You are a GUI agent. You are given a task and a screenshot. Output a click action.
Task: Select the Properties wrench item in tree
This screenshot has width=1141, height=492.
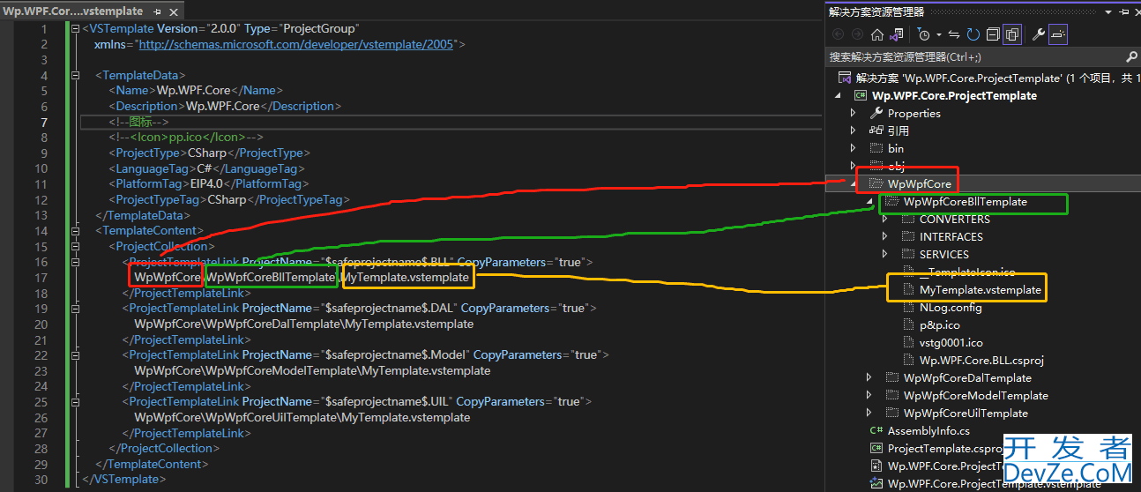click(905, 113)
